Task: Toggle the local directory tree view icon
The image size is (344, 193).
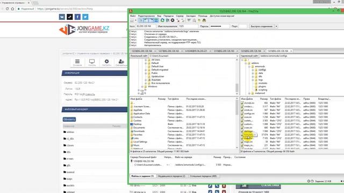Action: pos(146,20)
